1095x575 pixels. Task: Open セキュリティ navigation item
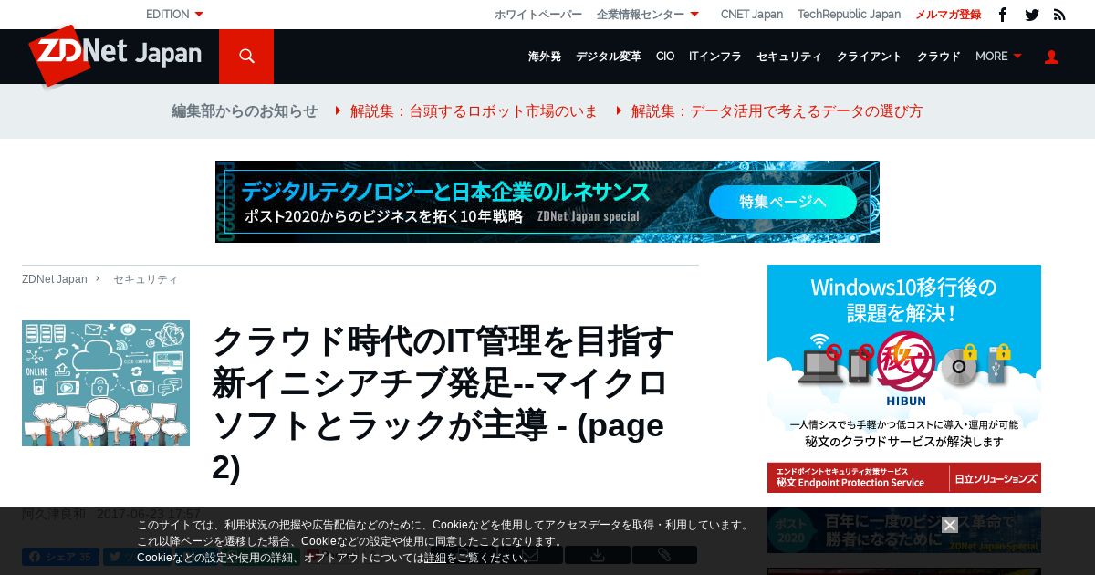pyautogui.click(x=789, y=57)
